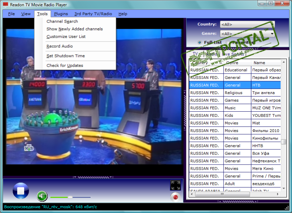Viewport: 292px width, 213px height.
Task: Adjust the volume slider handle
Action: tap(70, 197)
